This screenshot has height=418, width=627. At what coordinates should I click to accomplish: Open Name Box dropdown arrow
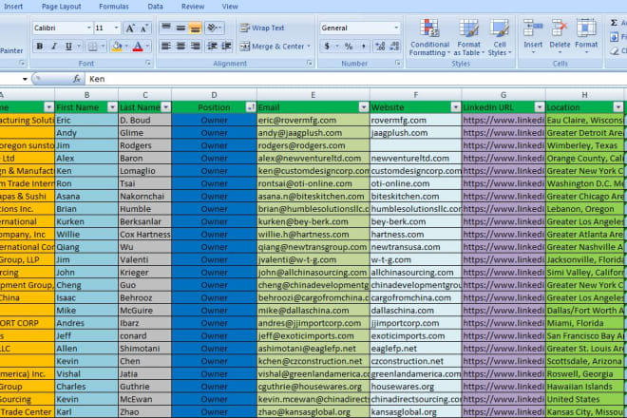(x=25, y=79)
